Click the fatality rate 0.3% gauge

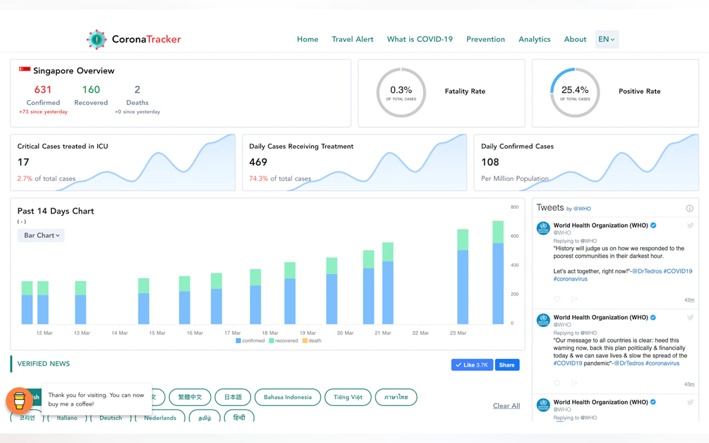(x=401, y=93)
